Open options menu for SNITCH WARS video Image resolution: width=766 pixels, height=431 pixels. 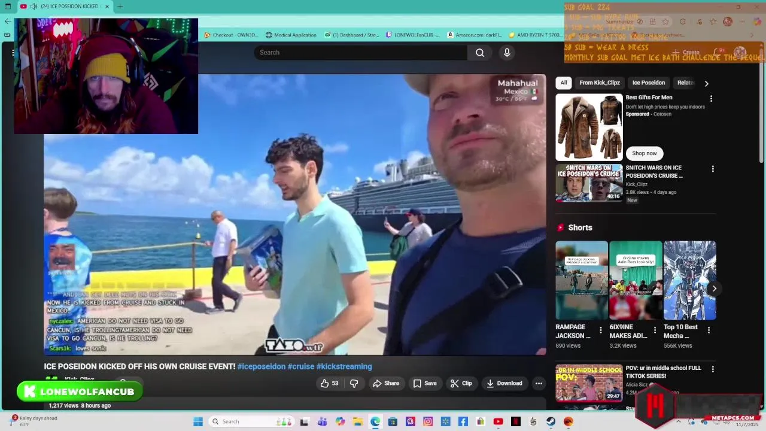coord(712,169)
